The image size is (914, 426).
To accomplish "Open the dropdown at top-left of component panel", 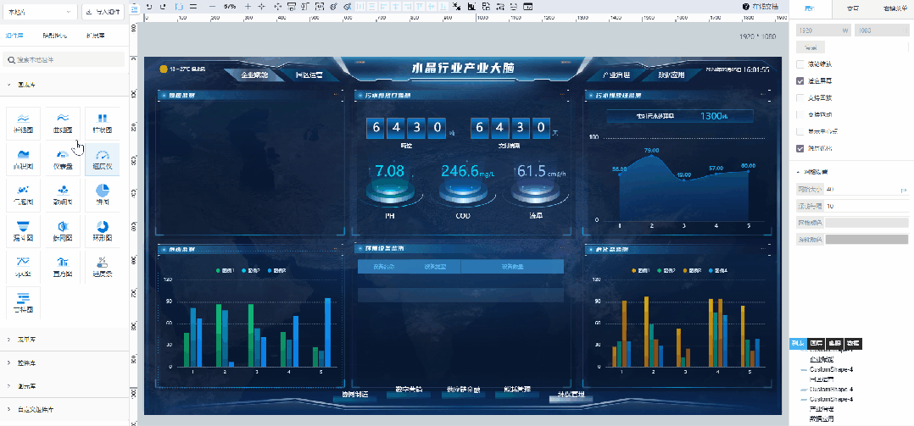I will click(x=39, y=12).
